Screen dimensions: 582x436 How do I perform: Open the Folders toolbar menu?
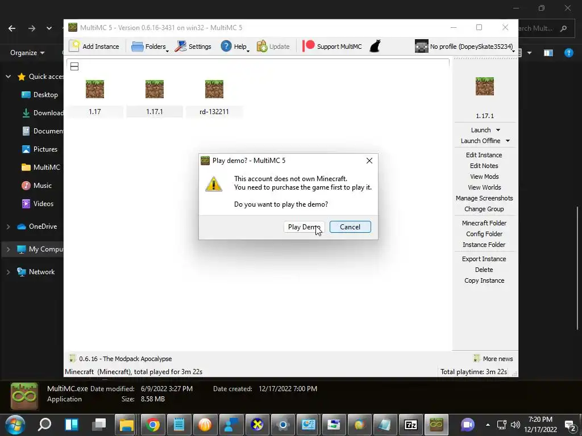149,47
